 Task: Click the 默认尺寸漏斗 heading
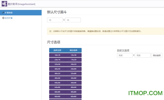[x=57, y=12]
